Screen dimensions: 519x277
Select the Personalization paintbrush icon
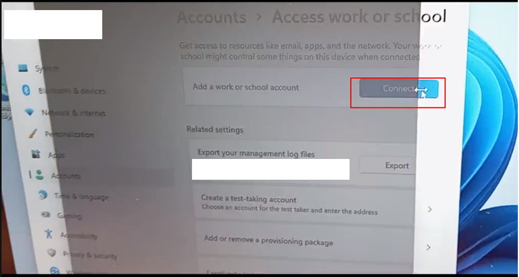pyautogui.click(x=33, y=133)
